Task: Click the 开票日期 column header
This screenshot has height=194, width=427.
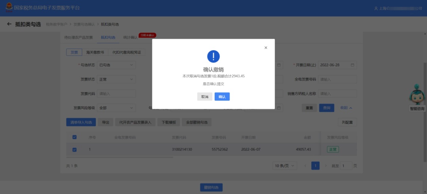Action: 248,137
